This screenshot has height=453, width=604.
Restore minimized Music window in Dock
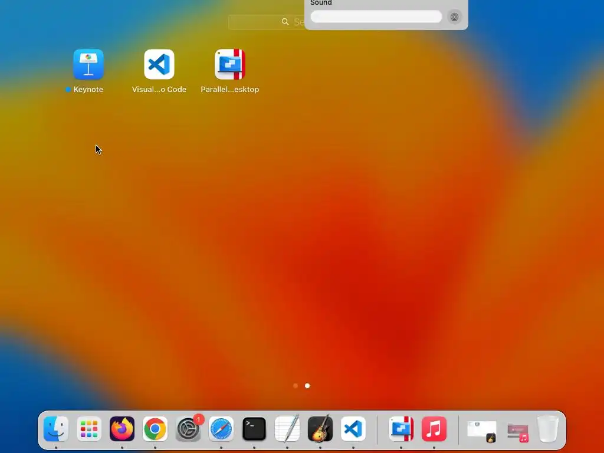(x=518, y=432)
